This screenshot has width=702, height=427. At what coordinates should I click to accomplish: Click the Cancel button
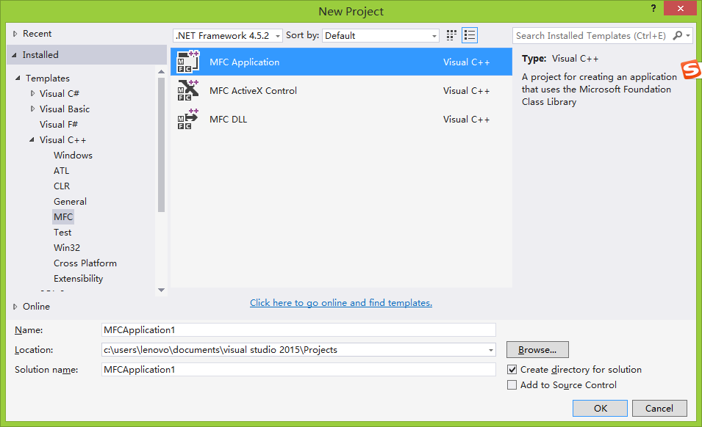(x=659, y=408)
